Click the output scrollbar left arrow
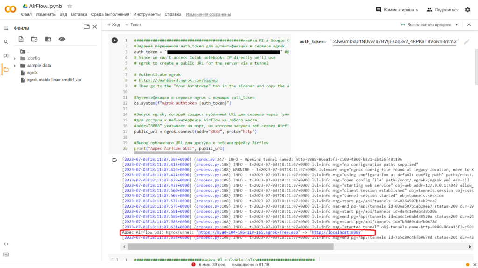This screenshot has height=268, width=478. click(x=124, y=247)
